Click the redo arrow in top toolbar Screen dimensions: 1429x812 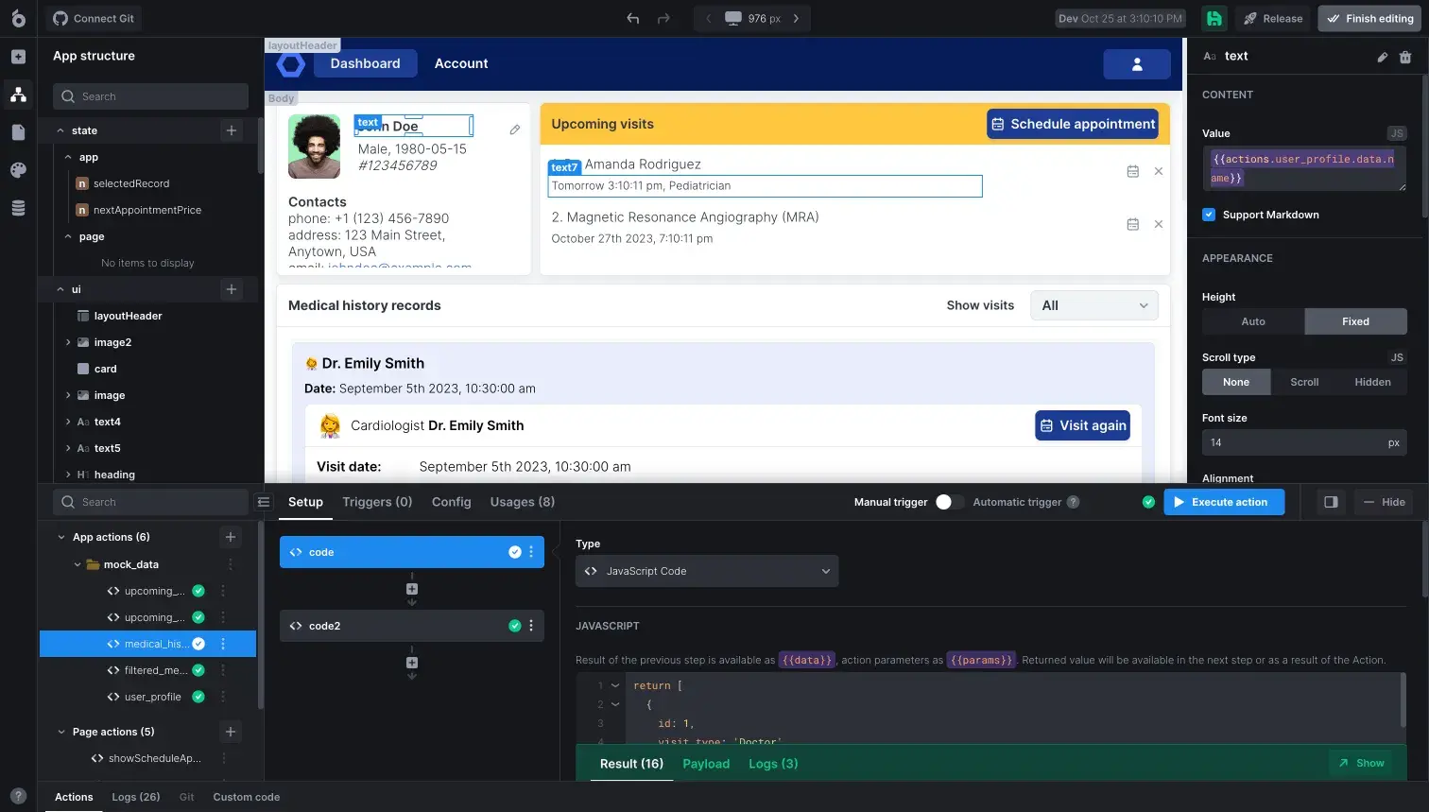click(663, 18)
